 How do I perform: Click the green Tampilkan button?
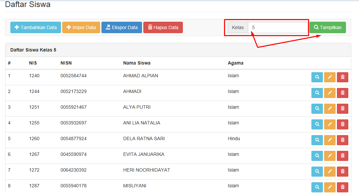[328, 27]
